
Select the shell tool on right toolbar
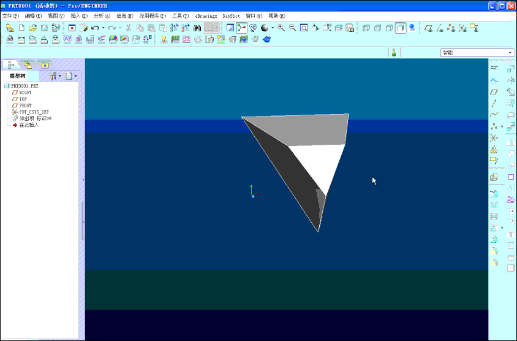[494, 216]
